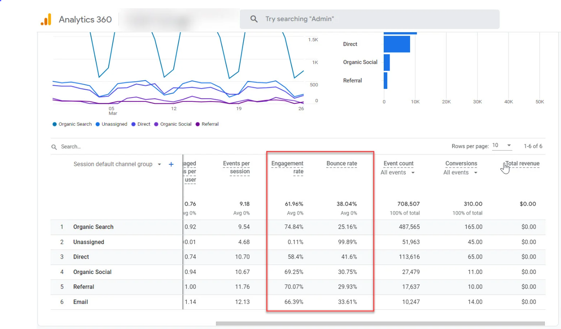Click the Total revenue column header
This screenshot has height=329, width=561.
(x=522, y=164)
